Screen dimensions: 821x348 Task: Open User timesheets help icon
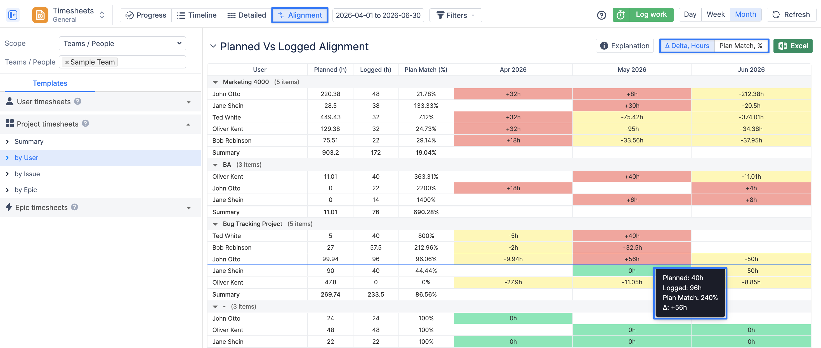click(x=77, y=101)
